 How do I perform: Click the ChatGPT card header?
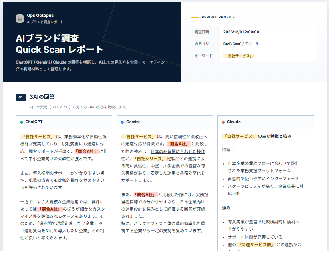(x=64, y=122)
